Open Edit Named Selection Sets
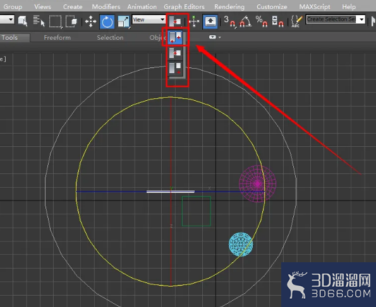This screenshot has width=376, height=307. click(x=296, y=21)
